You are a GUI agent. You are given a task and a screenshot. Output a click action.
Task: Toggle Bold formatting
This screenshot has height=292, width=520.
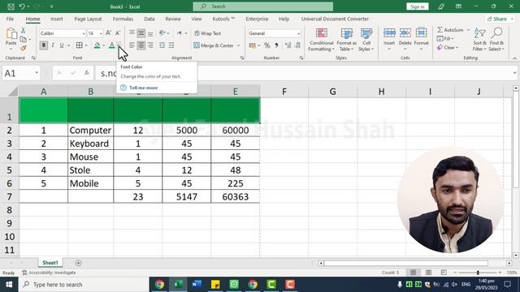coord(43,45)
